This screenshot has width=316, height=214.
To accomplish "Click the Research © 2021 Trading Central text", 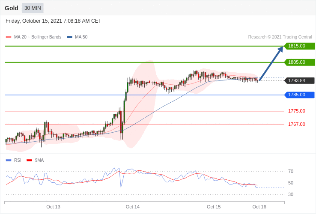I will pos(280,37).
